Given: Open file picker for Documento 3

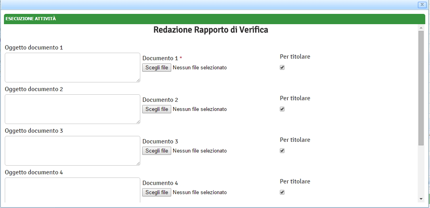Looking at the screenshot, I should point(157,151).
